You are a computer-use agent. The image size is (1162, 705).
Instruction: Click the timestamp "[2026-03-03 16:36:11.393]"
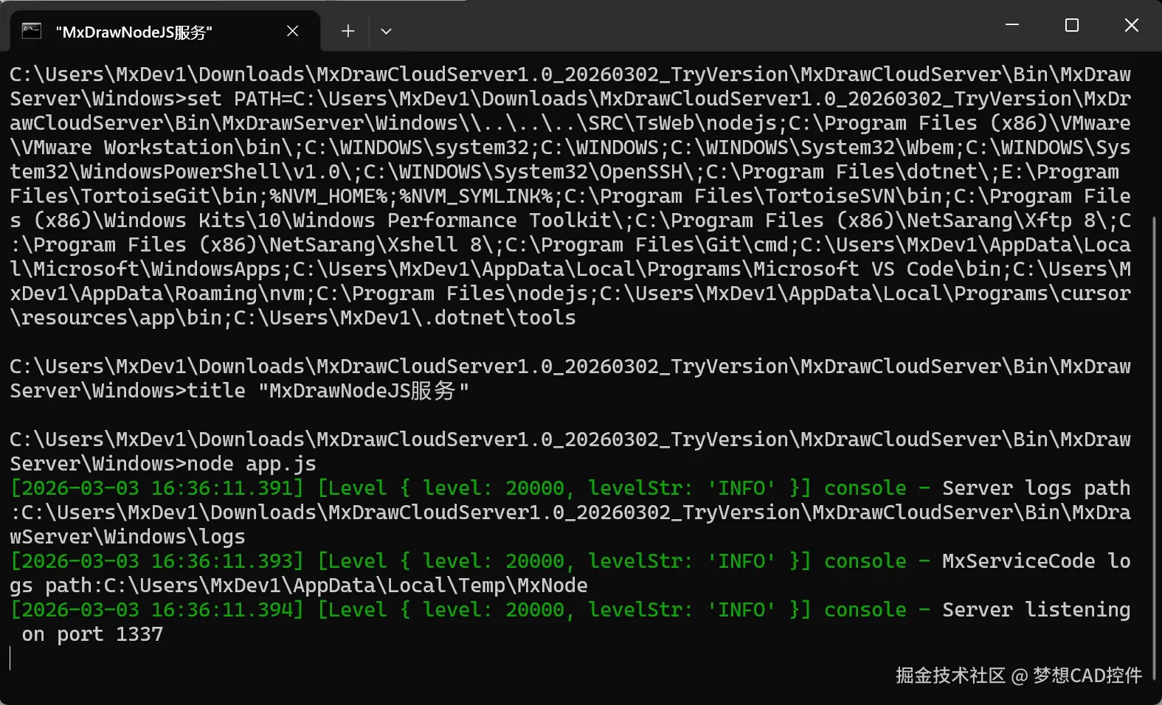pos(157,561)
